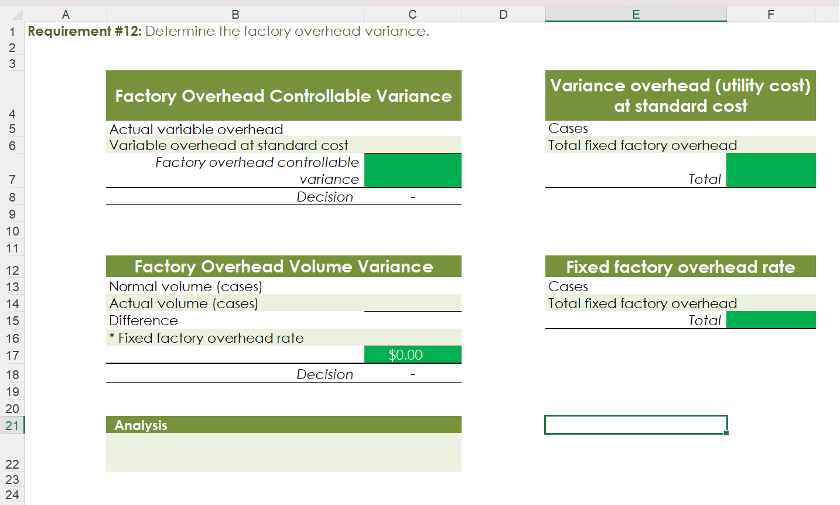Viewport: 840px width, 505px height.
Task: Click 'Cases' under Fixed factory overhead rate heading
Action: (568, 286)
